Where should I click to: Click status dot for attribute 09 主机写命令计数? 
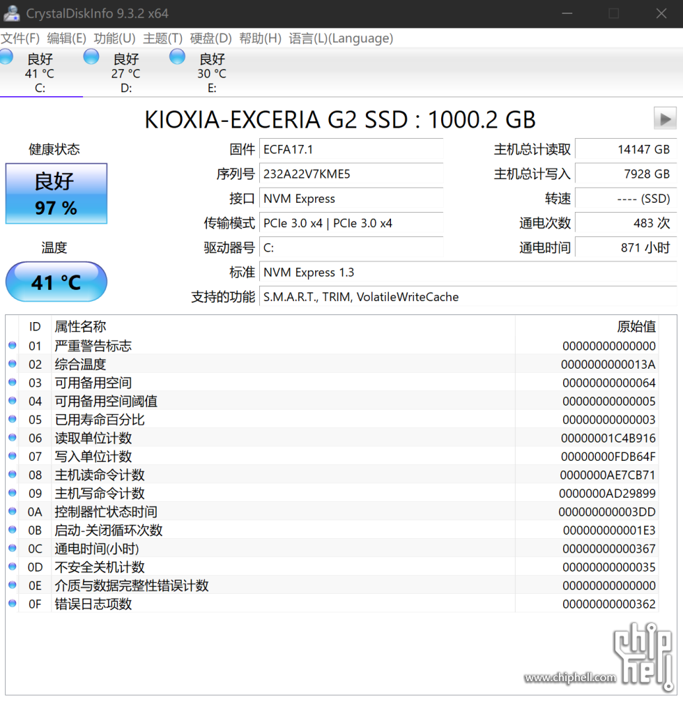pos(13,492)
